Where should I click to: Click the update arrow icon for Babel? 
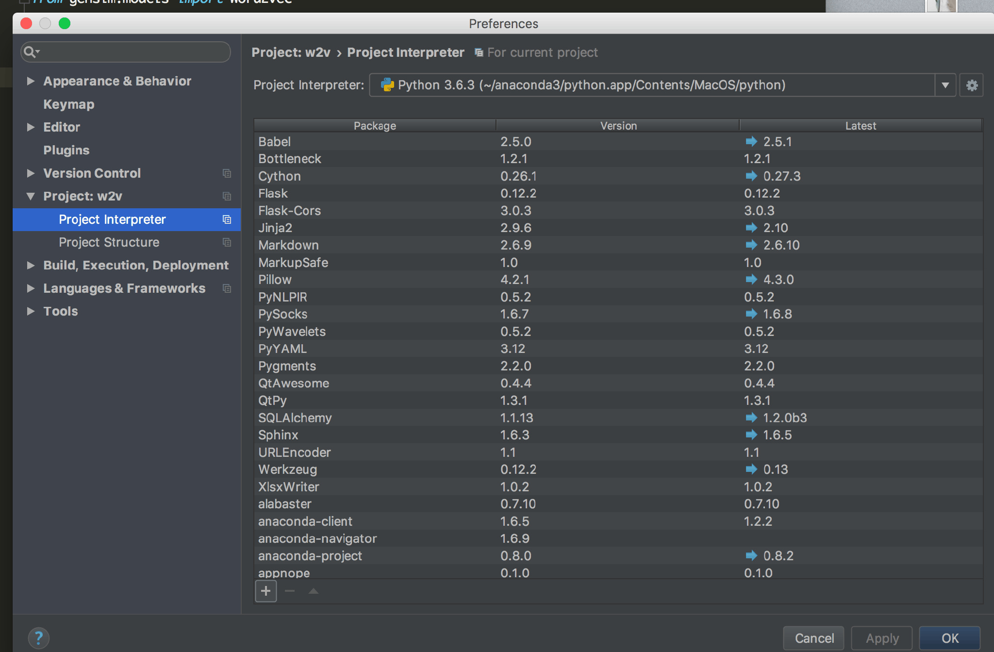751,141
